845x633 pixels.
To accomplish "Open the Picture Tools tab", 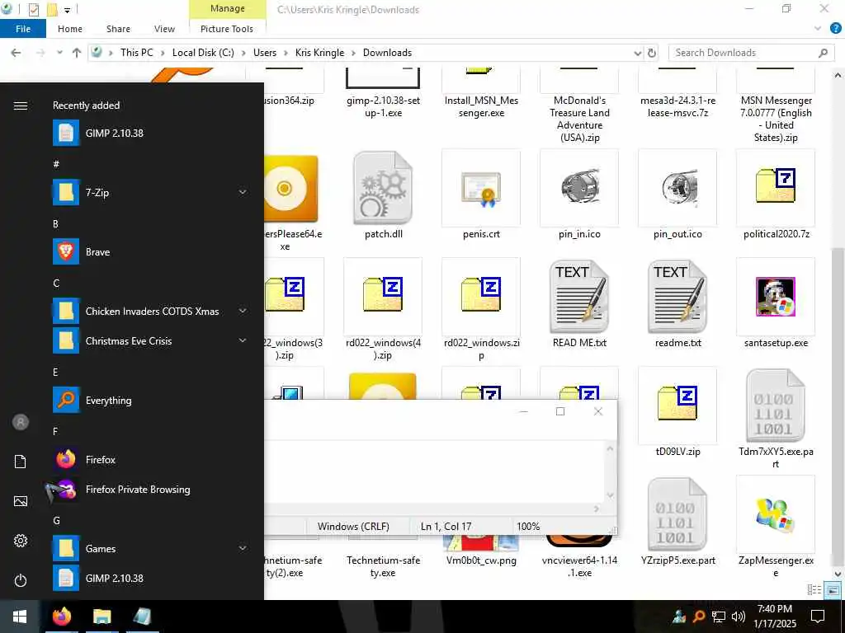I will pos(227,29).
